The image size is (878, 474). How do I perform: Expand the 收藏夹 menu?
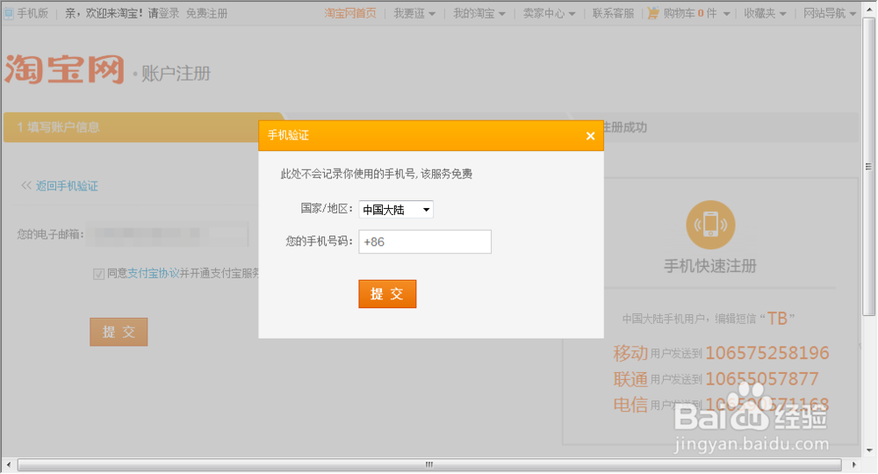tap(765, 13)
